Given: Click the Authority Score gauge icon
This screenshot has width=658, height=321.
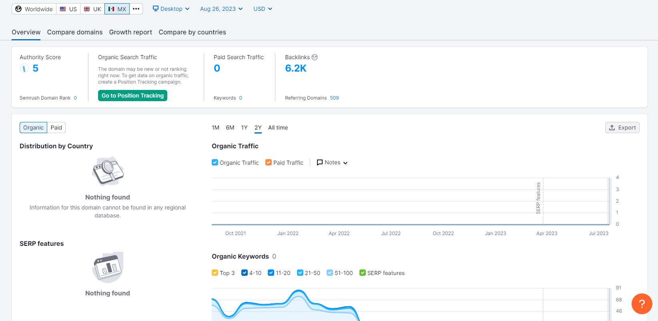Looking at the screenshot, I should (24, 68).
